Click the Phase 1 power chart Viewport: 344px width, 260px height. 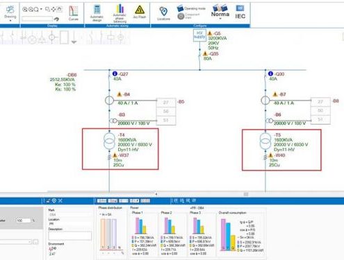point(144,233)
